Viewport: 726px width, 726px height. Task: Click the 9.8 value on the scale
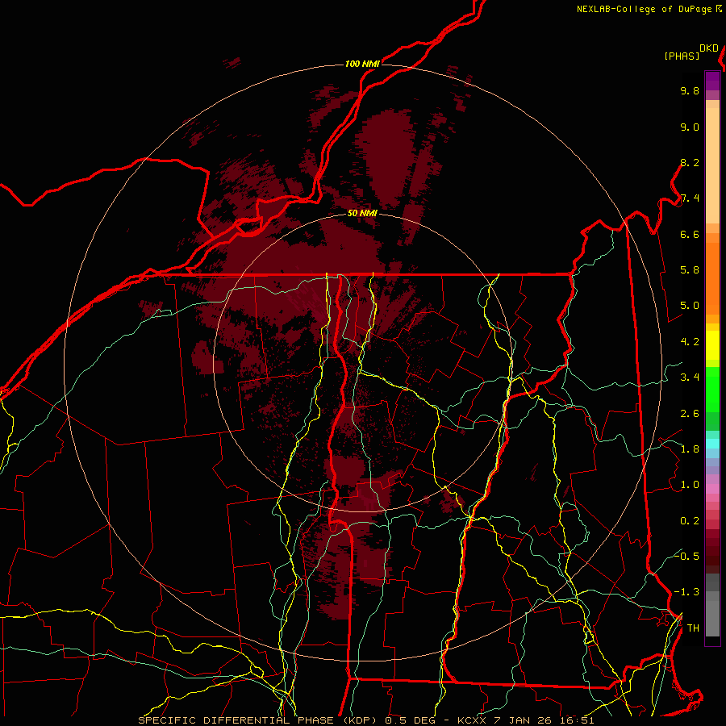[690, 90]
